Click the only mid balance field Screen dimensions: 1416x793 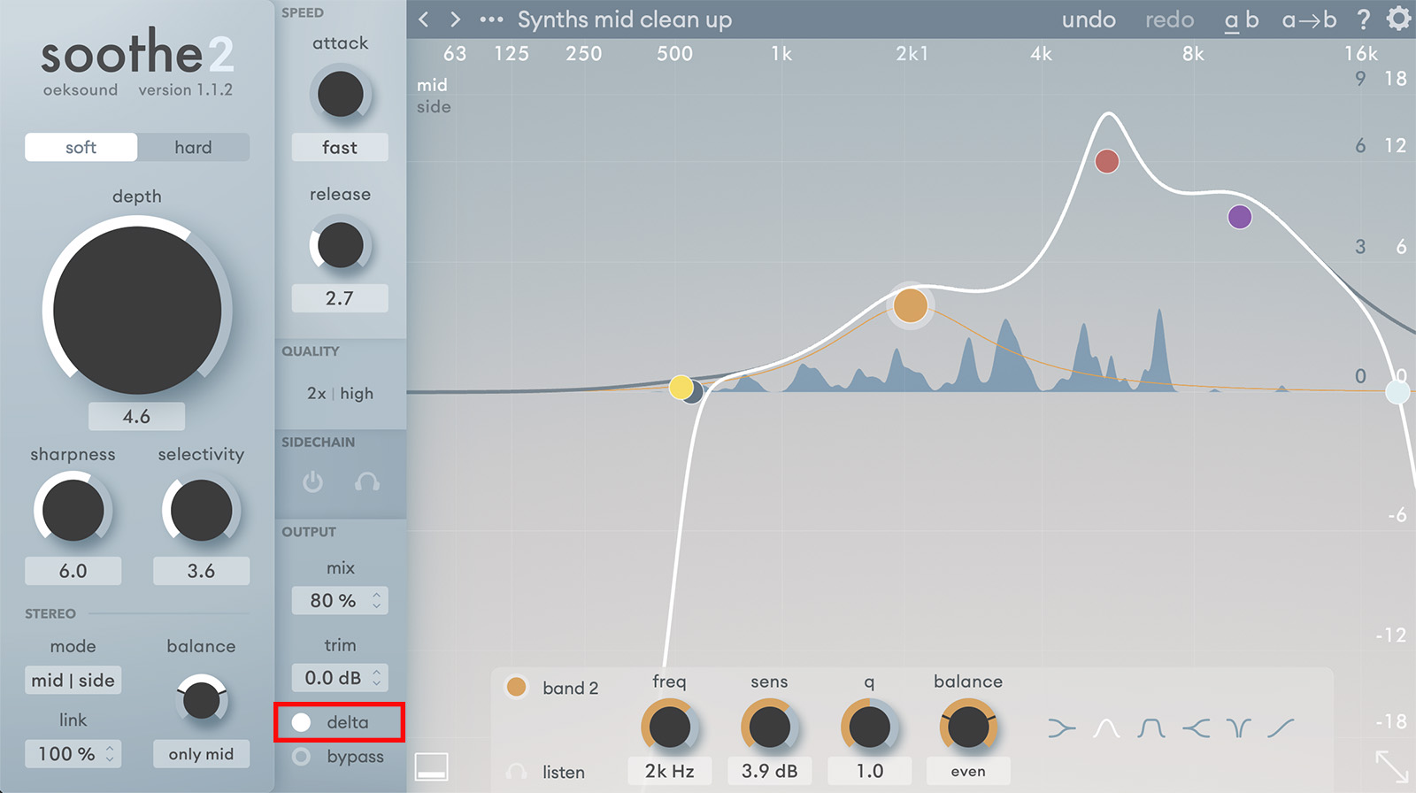tap(201, 754)
